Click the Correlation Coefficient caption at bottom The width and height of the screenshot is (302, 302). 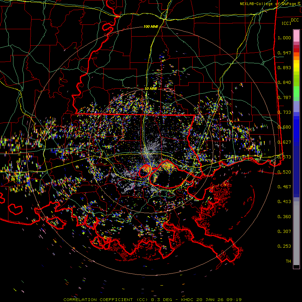(153, 300)
